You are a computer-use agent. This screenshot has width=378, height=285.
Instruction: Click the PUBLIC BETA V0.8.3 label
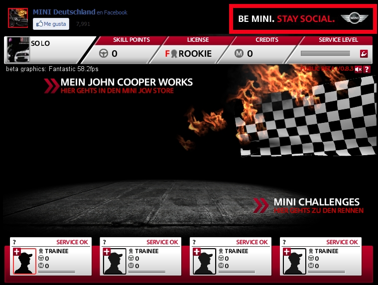[x=327, y=69]
